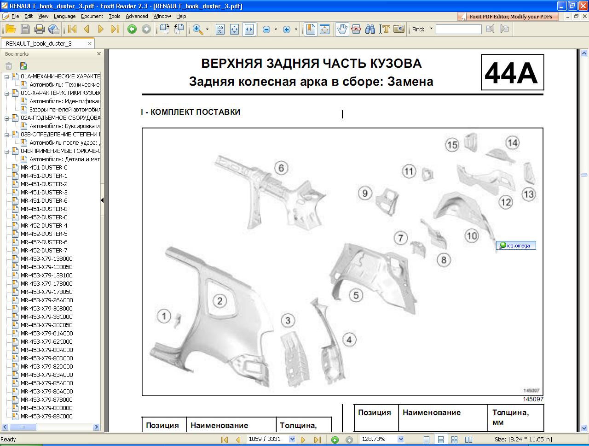Click the Print icon in toolbar
Screen dimensions: 589x446
[40, 29]
